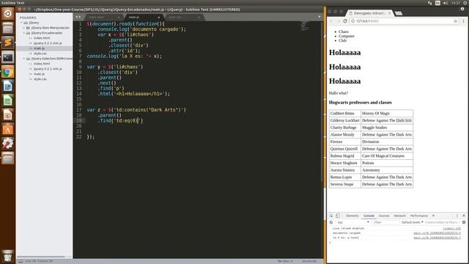Open LibreOffice Writer from dock
This screenshot has width=469, height=264.
(x=8, y=86)
